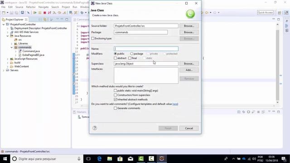Image resolution: width=290 pixels, height=163 pixels.
Task: Click the here link for comment templates
Action: click(x=175, y=104)
